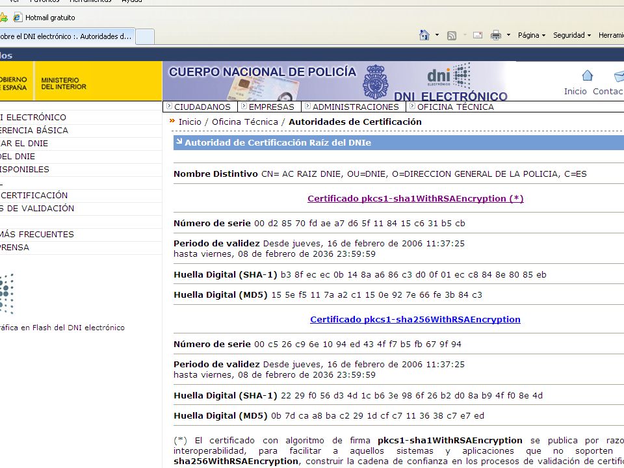Open the Certificado pkcs1-sha256WithRSAEncryption link
This screenshot has height=468, width=624.
click(x=415, y=320)
